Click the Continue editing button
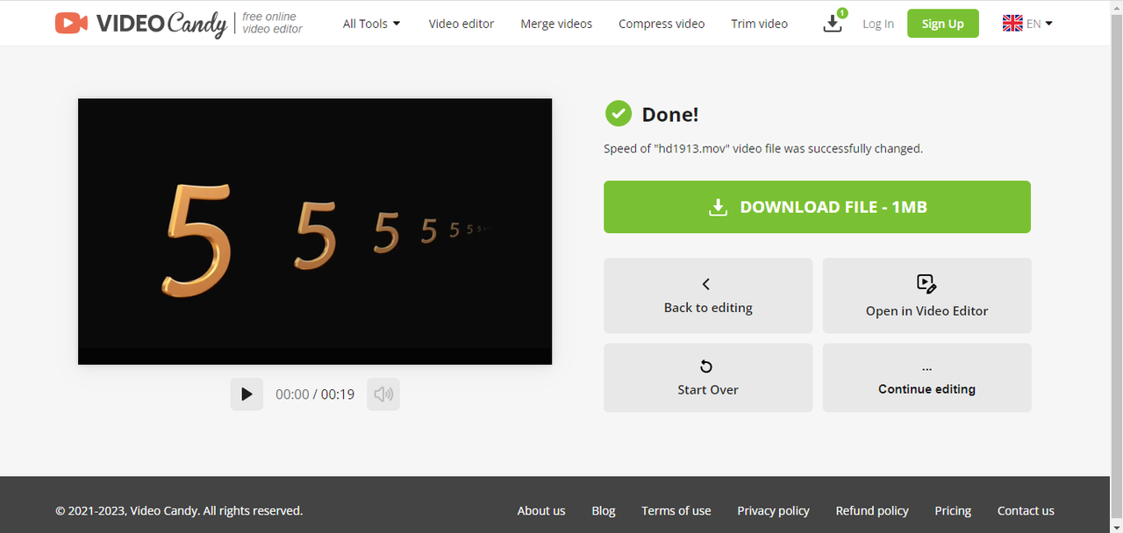1123x533 pixels. [x=926, y=378]
